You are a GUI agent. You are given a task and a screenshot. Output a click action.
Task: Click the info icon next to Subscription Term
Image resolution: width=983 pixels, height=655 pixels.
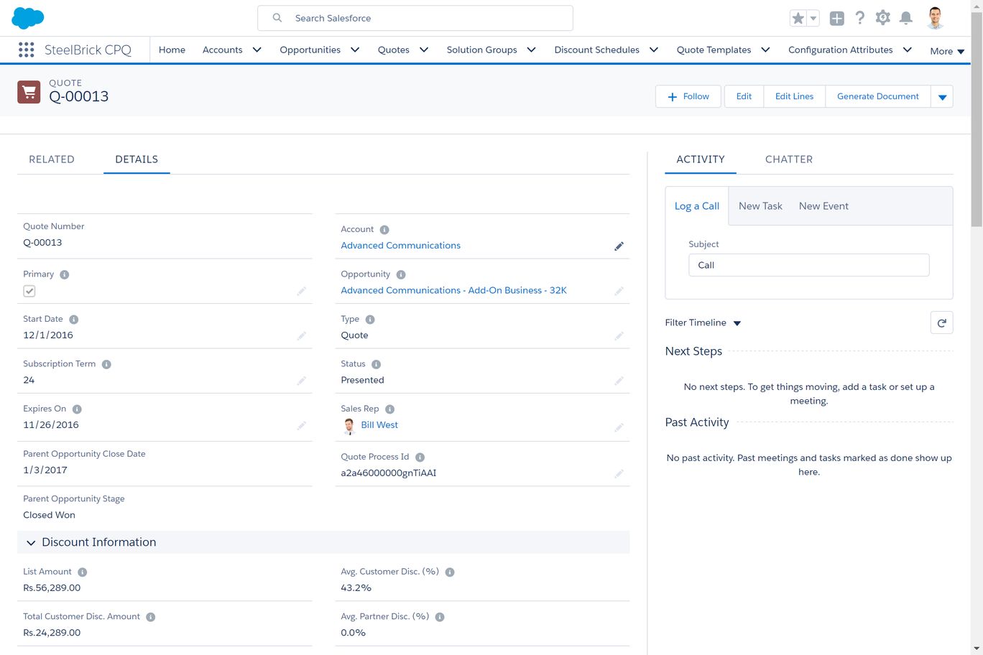106,364
